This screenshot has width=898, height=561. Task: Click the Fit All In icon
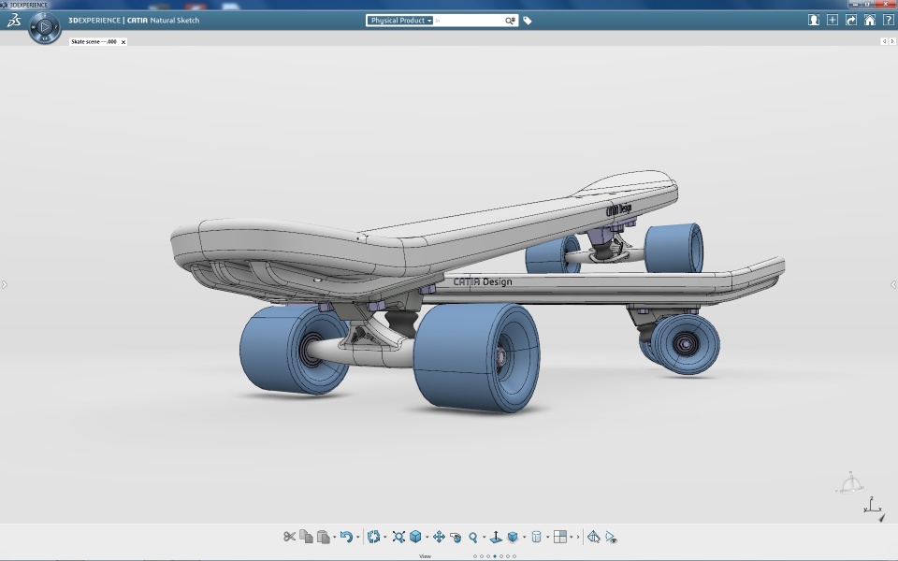click(x=398, y=537)
